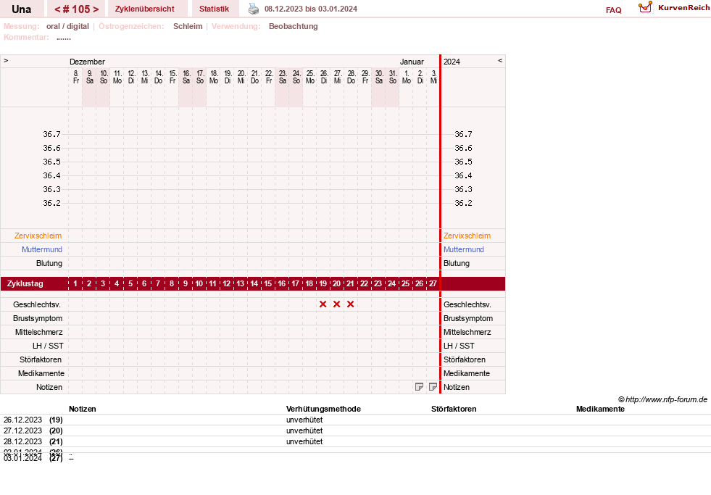This screenshot has width=711, height=495.
Task: Open the note icon on cycle day 27
Action: click(433, 387)
